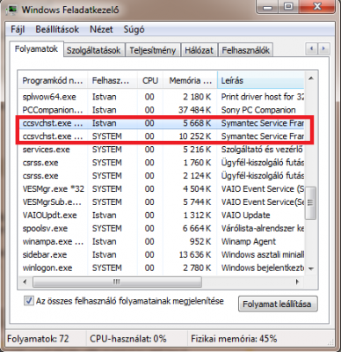
Task: Maximize the Windows Feladatkezelő window
Action: [288, 7]
